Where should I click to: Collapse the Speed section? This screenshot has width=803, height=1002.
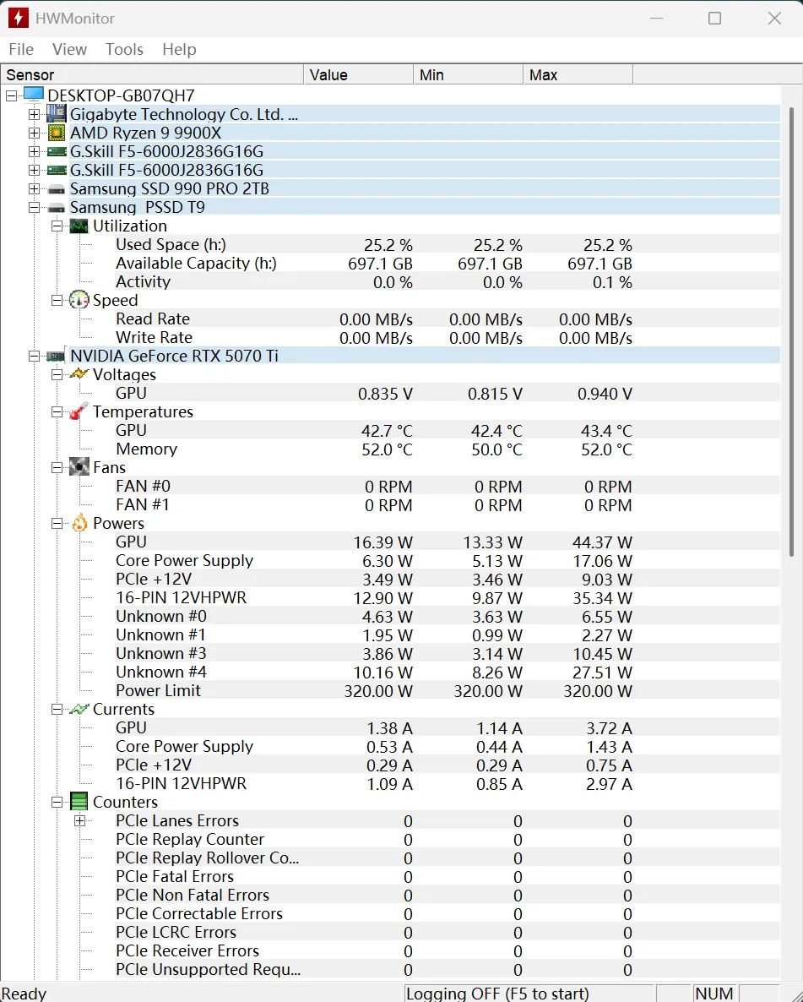pyautogui.click(x=57, y=300)
